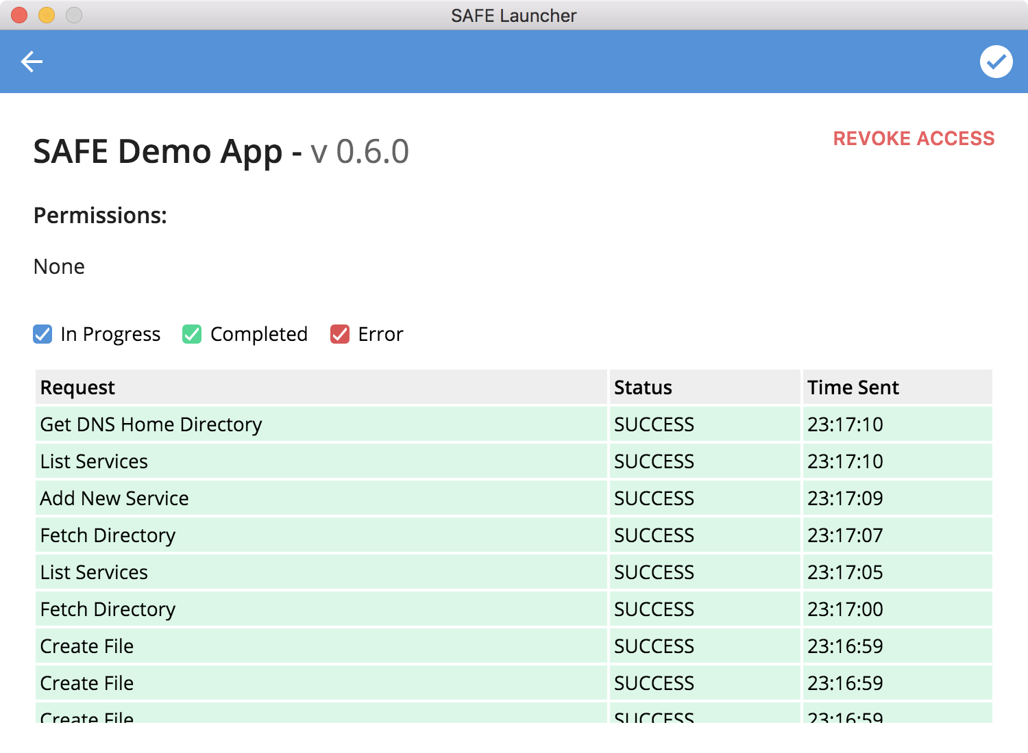This screenshot has height=753, width=1028.
Task: Close the SAFE Launcher window
Action: 19,15
